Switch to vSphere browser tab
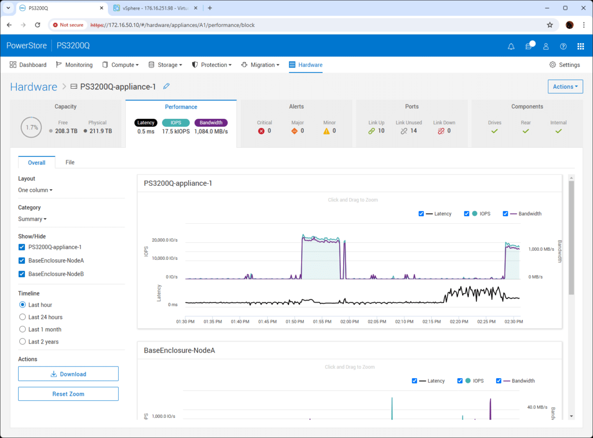The image size is (593, 438). click(156, 8)
